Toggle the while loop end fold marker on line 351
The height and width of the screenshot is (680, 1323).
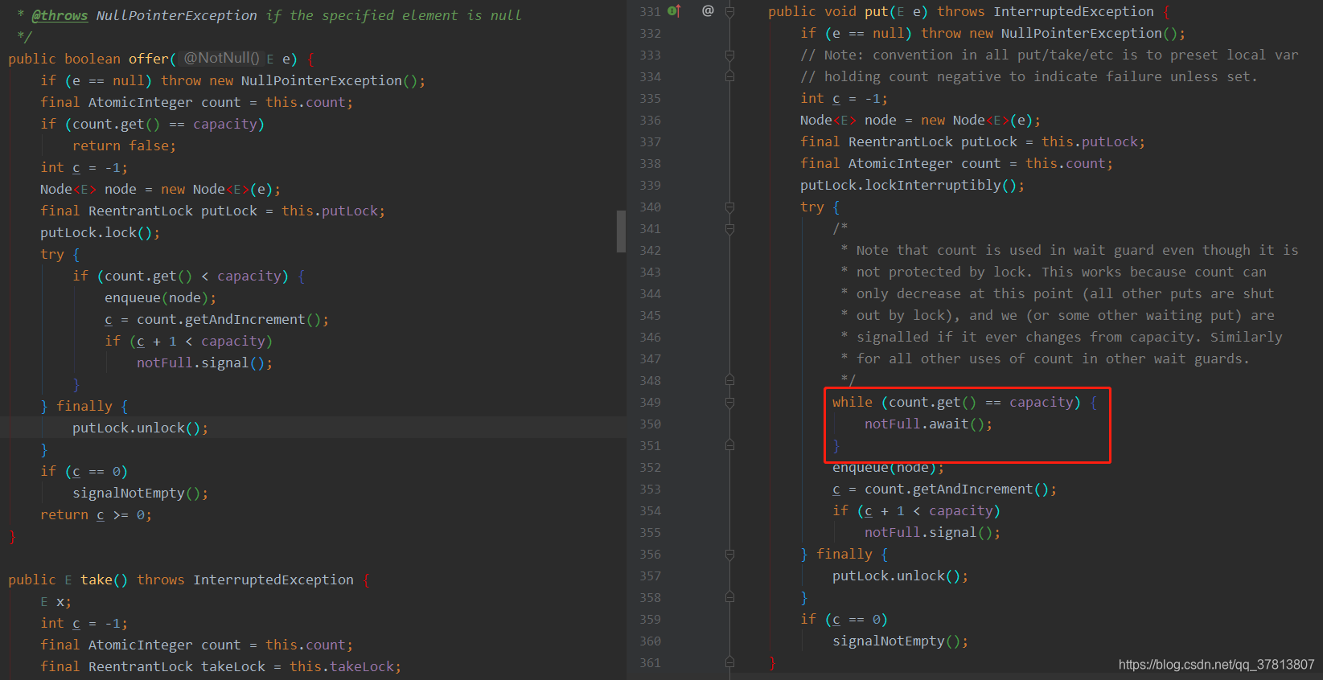point(729,445)
